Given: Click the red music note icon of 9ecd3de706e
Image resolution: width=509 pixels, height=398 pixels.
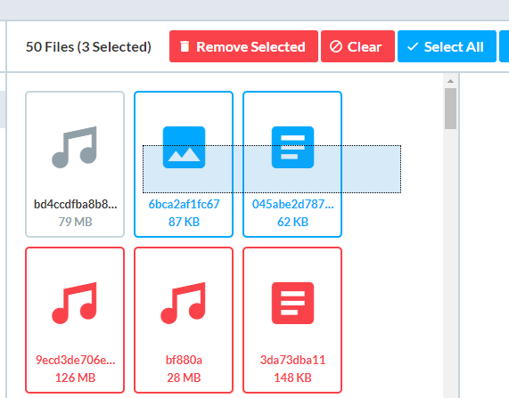Looking at the screenshot, I should tap(74, 303).
